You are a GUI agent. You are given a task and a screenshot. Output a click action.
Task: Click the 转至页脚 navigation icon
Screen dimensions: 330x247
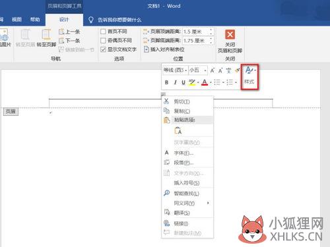[46, 35]
